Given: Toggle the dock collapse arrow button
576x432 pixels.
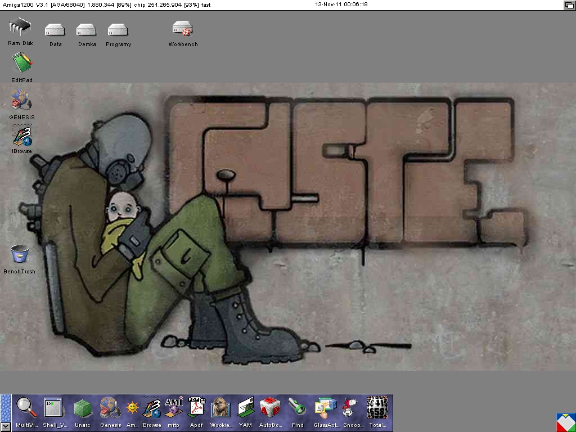Looking at the screenshot, I should click(6, 427).
